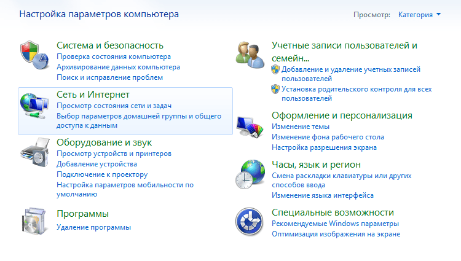461x261 pixels.
Task: Click the Network and Internet globe icon
Action: 34,106
